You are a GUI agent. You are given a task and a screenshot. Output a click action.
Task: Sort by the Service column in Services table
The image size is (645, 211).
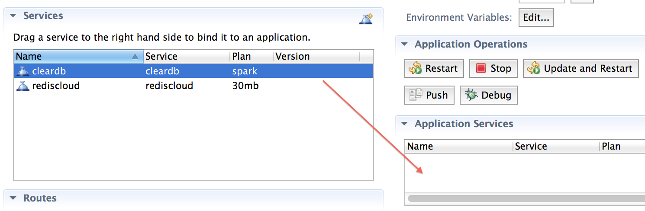point(187,57)
